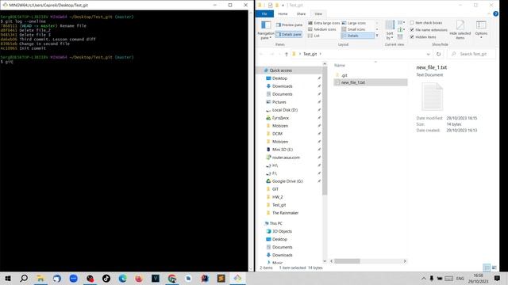Open taskbar Search magnifier

[x=24, y=278]
